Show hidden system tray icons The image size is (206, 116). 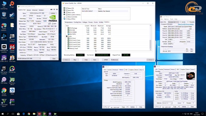pos(183,114)
